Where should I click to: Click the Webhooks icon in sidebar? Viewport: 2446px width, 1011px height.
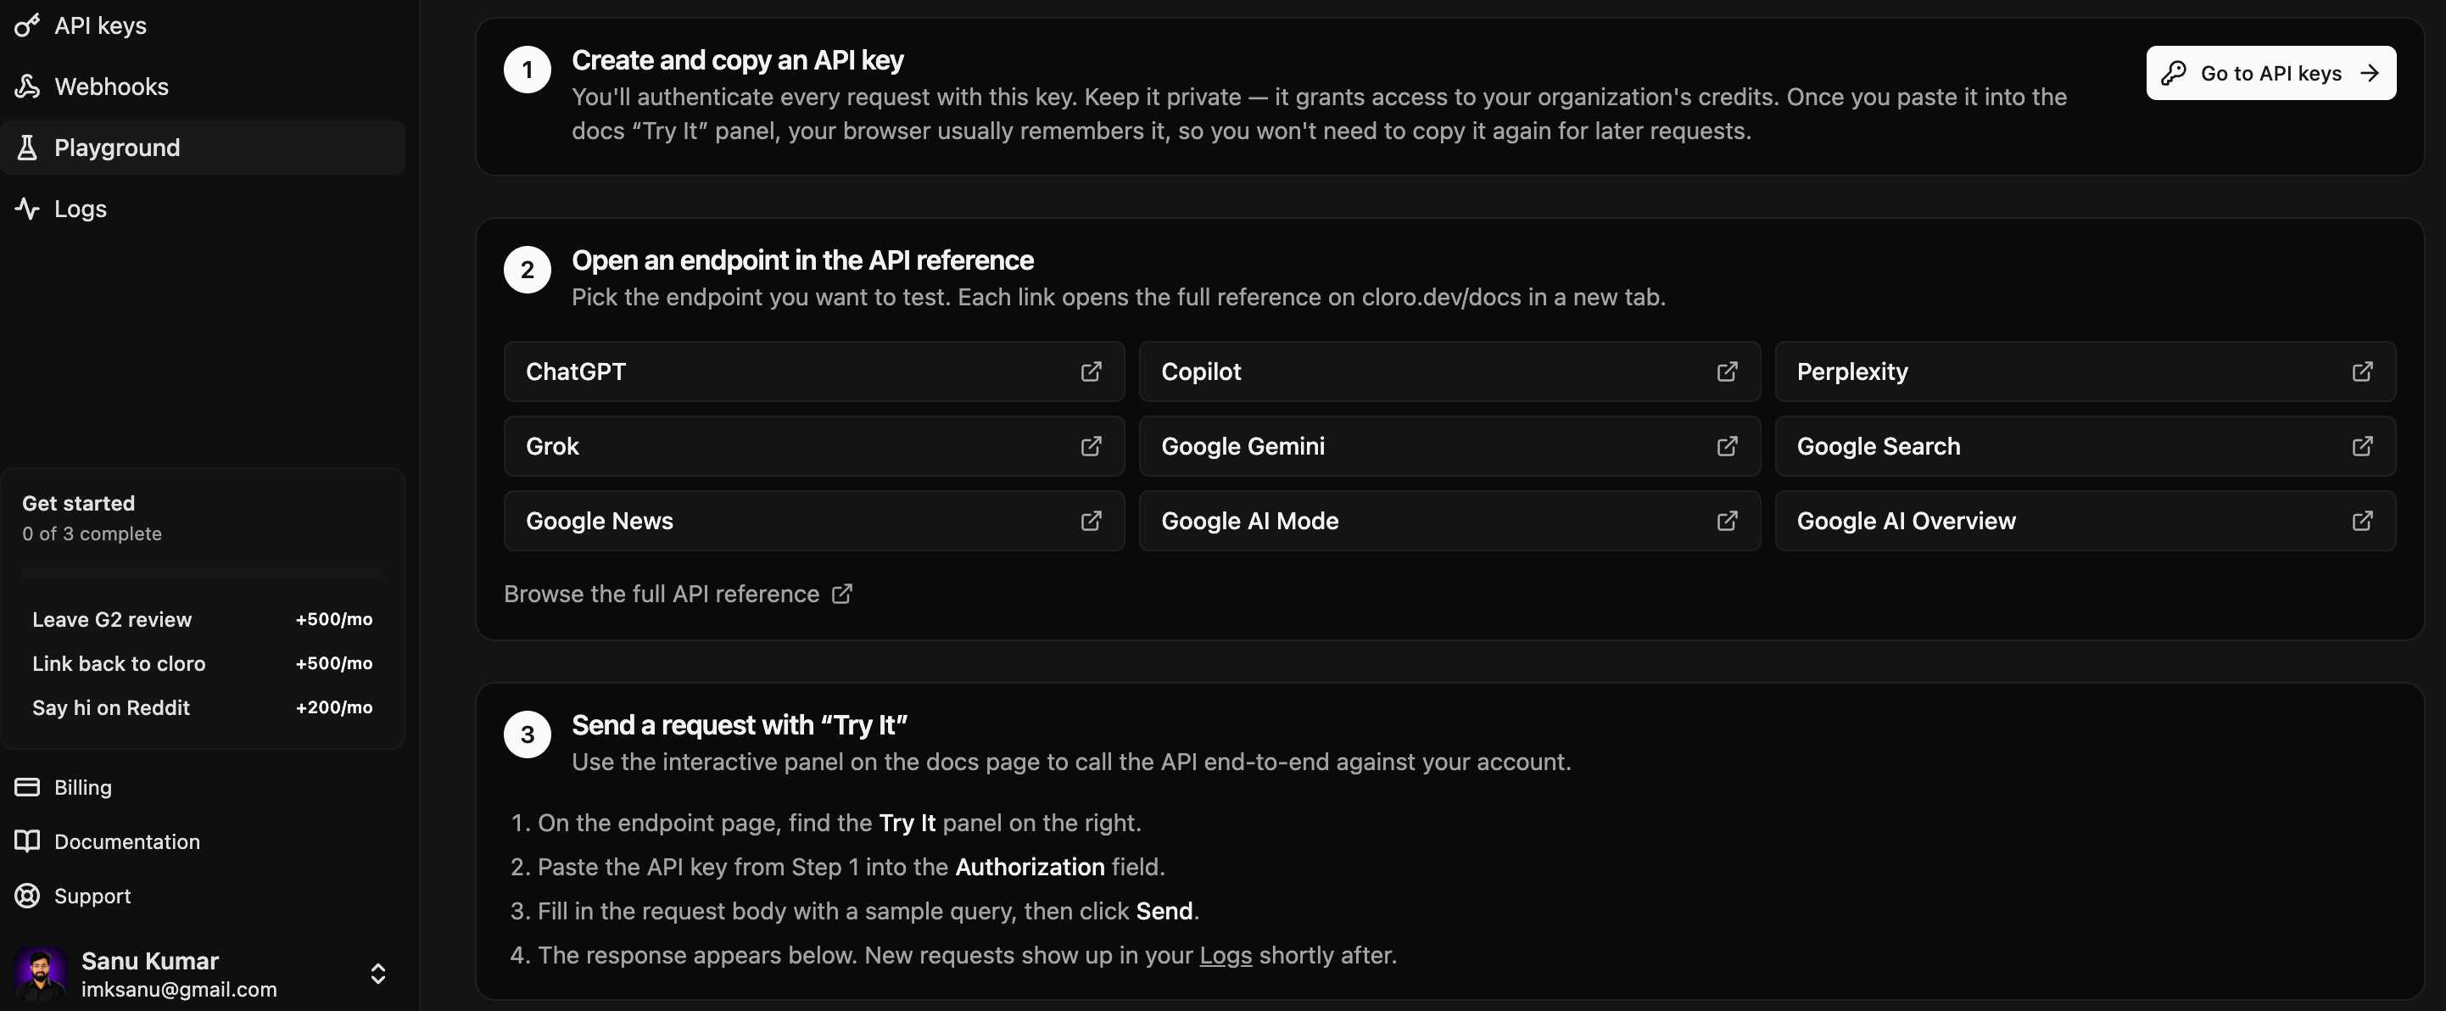27,87
